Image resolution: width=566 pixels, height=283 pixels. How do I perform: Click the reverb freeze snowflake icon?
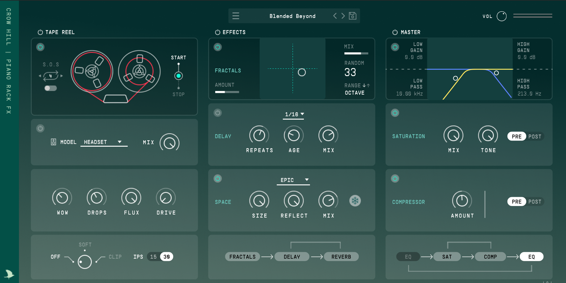tap(355, 201)
